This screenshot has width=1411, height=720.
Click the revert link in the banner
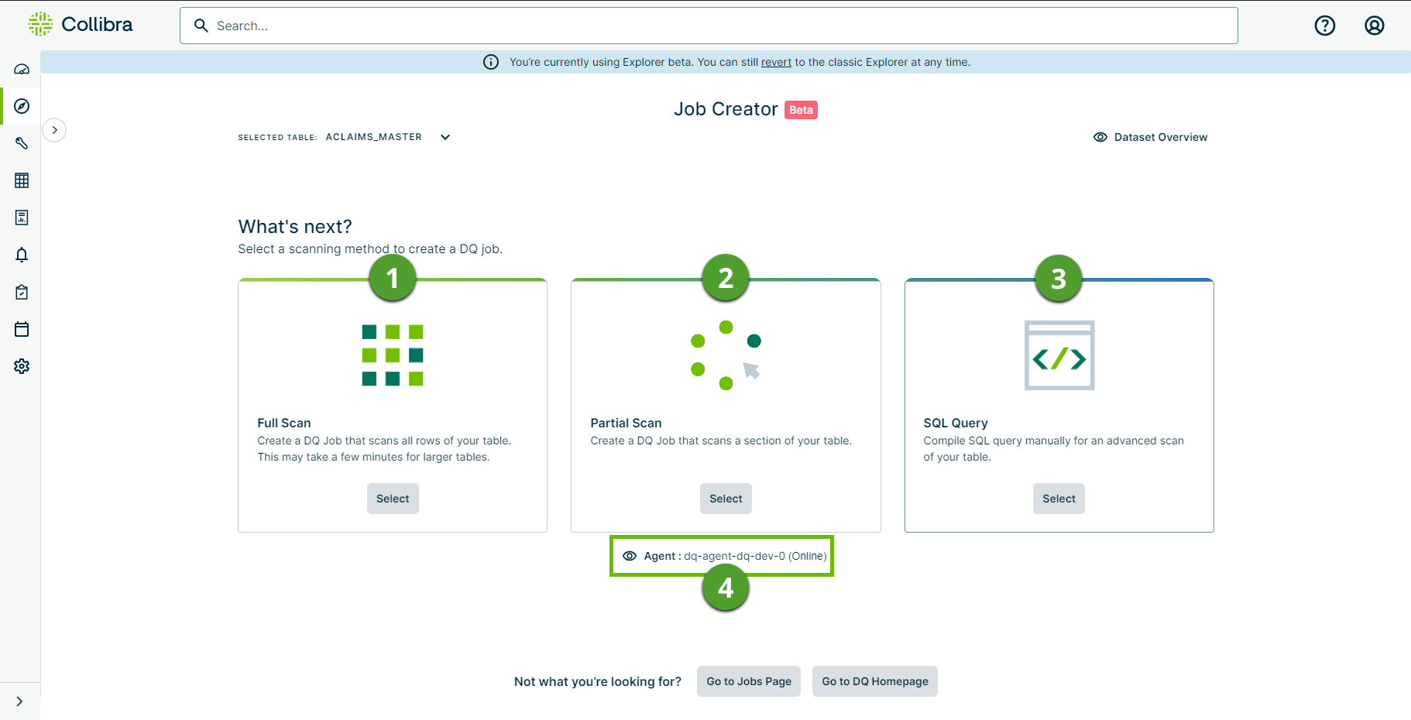pyautogui.click(x=776, y=62)
